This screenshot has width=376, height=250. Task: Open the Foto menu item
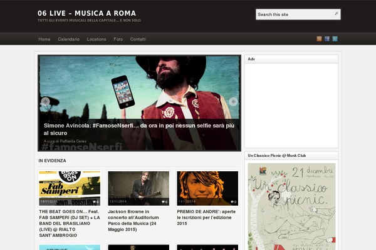[x=118, y=39]
